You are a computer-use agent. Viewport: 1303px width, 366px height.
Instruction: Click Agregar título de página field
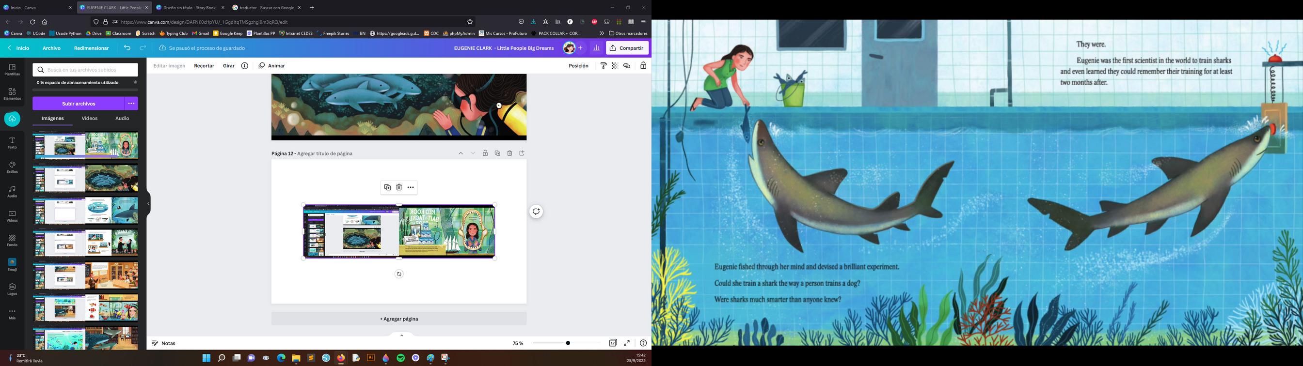(325, 153)
